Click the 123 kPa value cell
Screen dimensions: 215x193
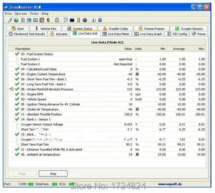click(130, 89)
